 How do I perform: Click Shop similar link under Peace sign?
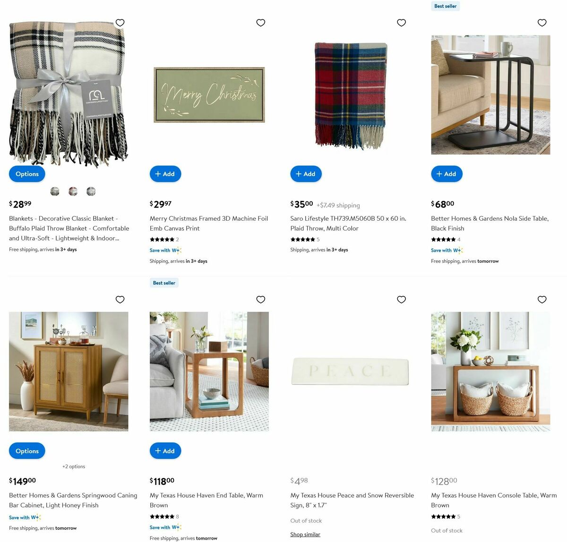pos(305,534)
